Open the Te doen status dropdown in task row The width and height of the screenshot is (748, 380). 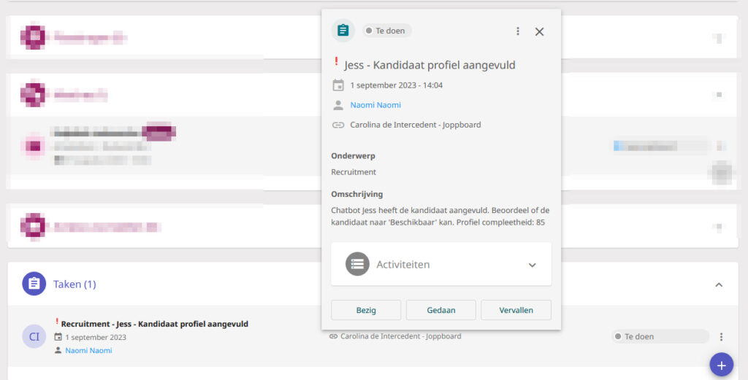660,336
